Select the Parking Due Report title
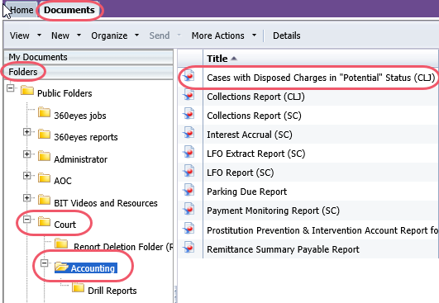The height and width of the screenshot is (303, 439). 247,192
